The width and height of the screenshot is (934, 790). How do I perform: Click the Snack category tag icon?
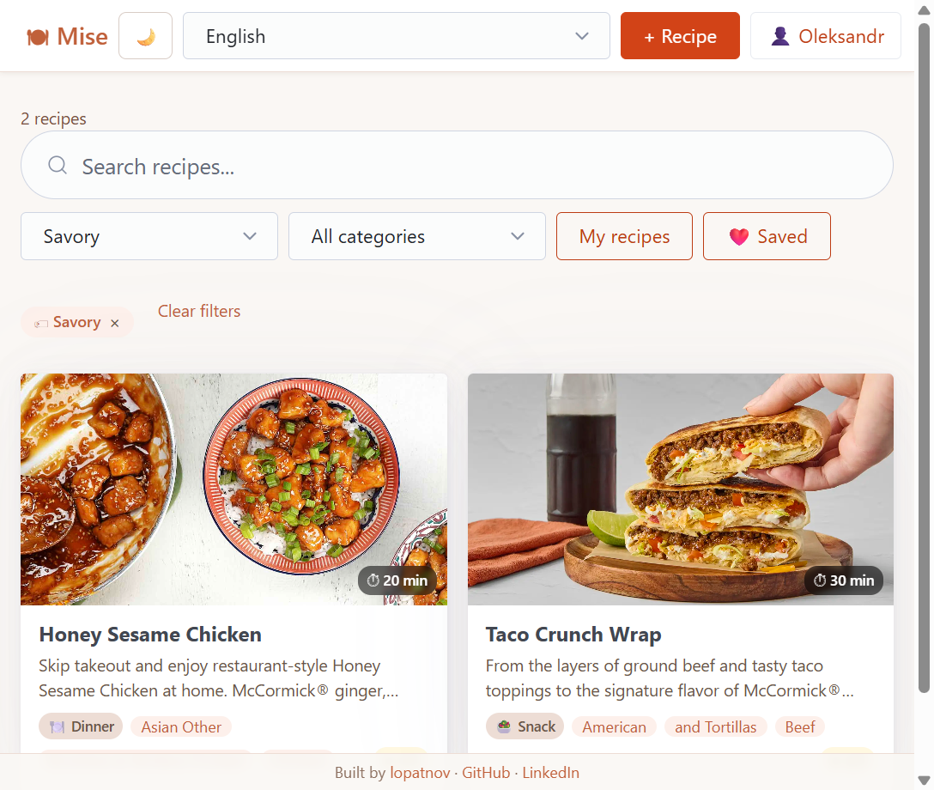click(504, 726)
